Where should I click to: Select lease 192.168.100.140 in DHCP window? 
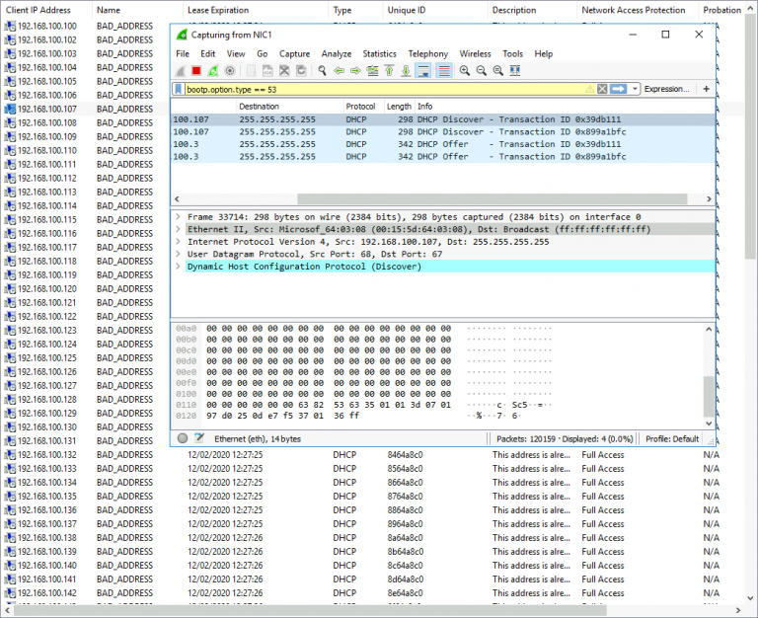(x=47, y=566)
